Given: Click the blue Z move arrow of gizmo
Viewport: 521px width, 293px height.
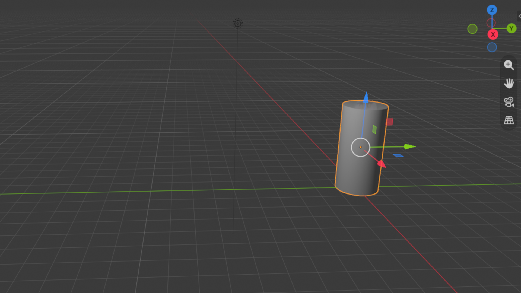Looking at the screenshot, I should [x=366, y=97].
